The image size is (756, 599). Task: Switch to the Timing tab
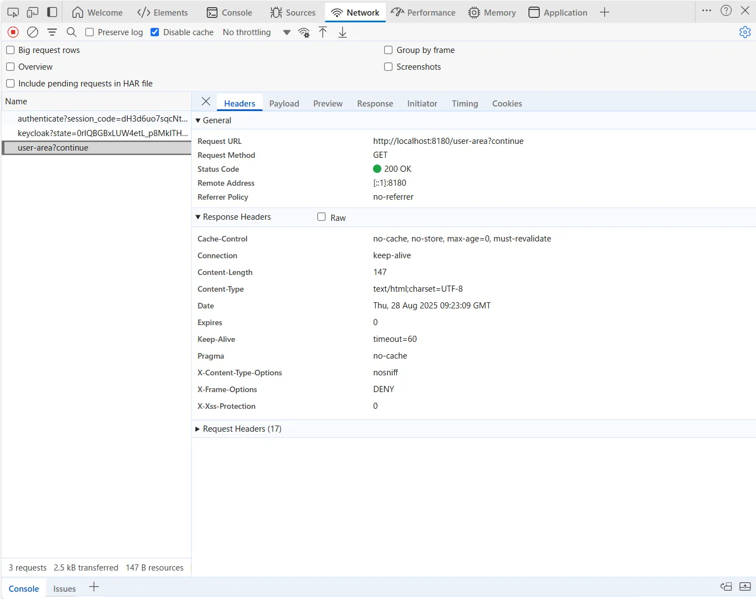[x=464, y=104]
